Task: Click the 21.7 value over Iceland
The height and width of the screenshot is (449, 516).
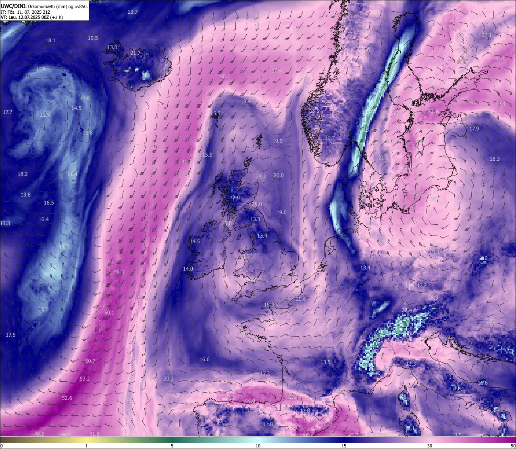Action: (135, 53)
